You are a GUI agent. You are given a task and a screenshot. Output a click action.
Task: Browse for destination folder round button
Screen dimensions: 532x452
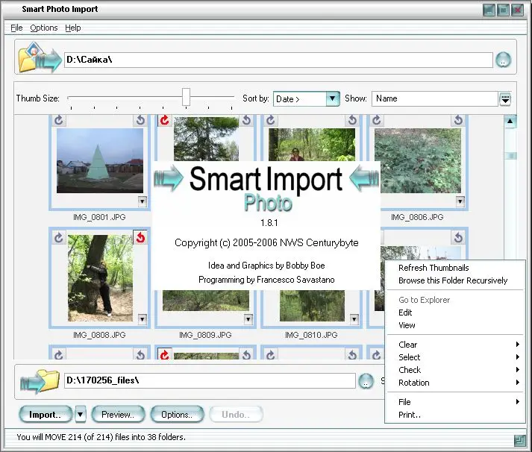point(366,381)
